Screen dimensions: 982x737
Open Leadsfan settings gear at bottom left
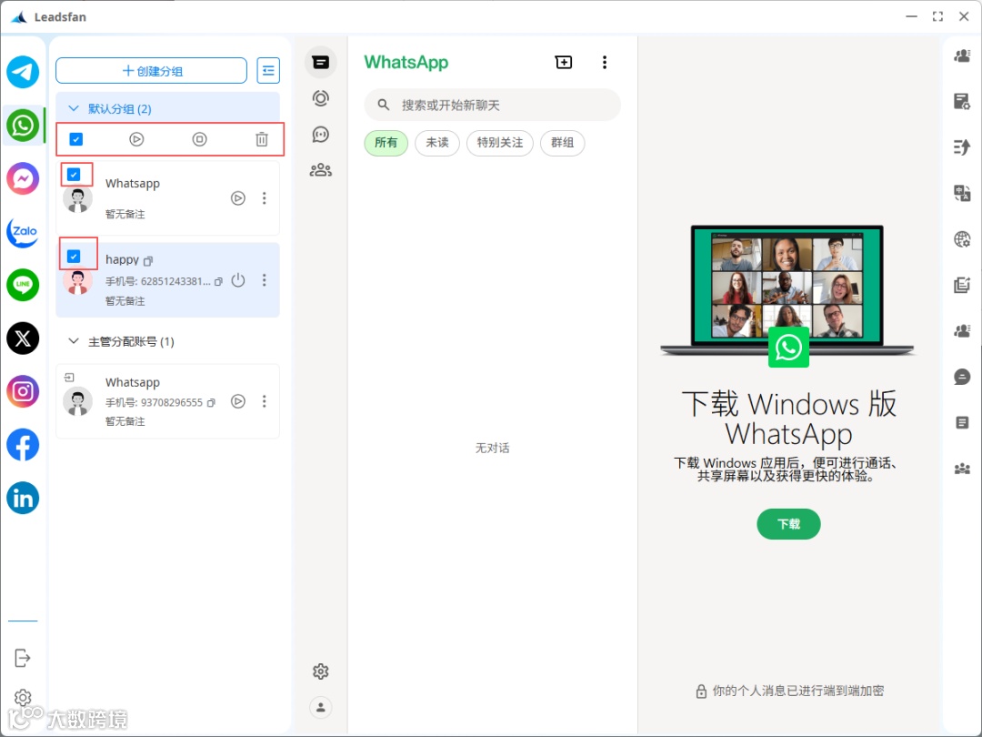(23, 698)
